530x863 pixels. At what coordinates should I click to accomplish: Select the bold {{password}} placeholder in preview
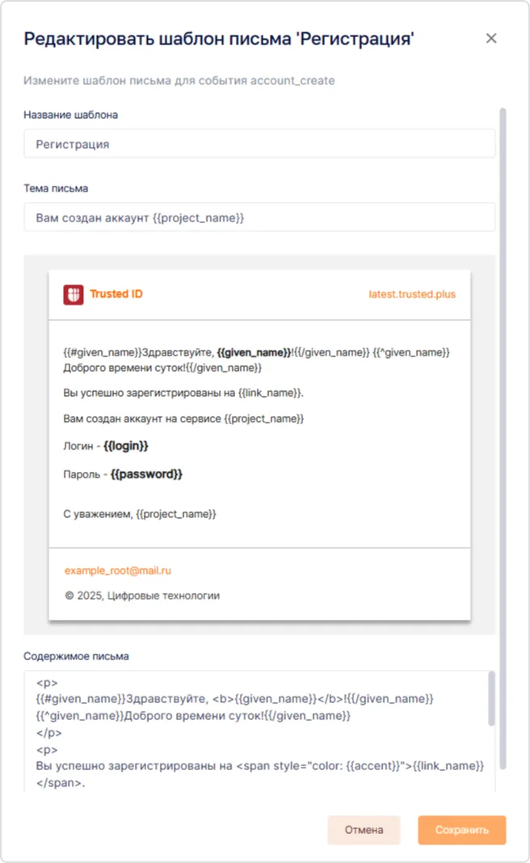pos(145,474)
